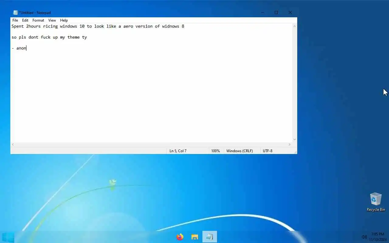Image resolution: width=389 pixels, height=243 pixels.
Task: Maximize the Notepad window
Action: 276,12
